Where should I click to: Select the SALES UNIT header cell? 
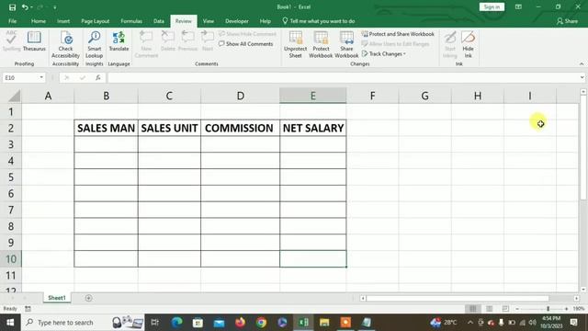coord(169,128)
